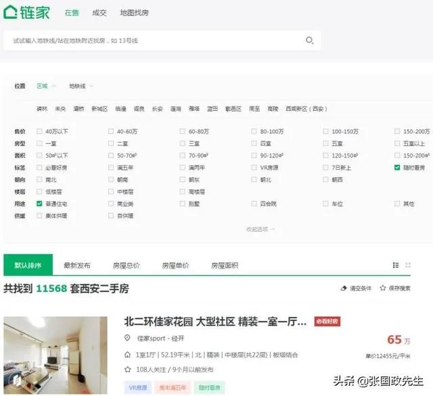Click the green 随时看房 listing tag

coord(209,387)
